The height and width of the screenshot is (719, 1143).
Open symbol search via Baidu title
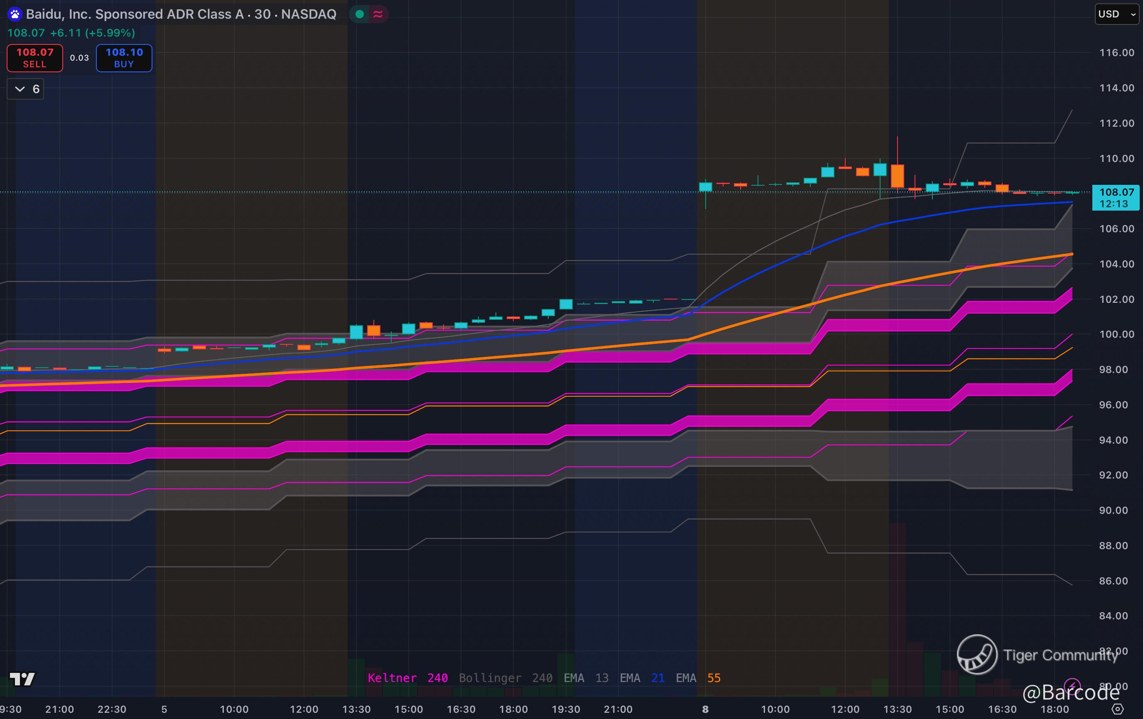[180, 14]
